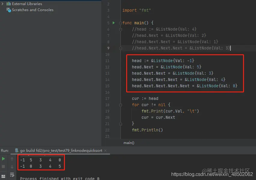Click line number 17 in gutter
The height and width of the screenshot is (180, 256).
(107, 99)
